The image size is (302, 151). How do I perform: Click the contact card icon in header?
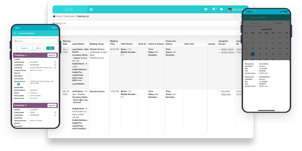tap(206, 9)
